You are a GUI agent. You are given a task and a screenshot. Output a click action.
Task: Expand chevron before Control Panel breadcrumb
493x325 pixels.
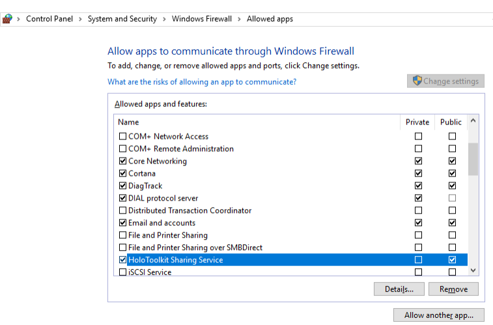[18, 19]
